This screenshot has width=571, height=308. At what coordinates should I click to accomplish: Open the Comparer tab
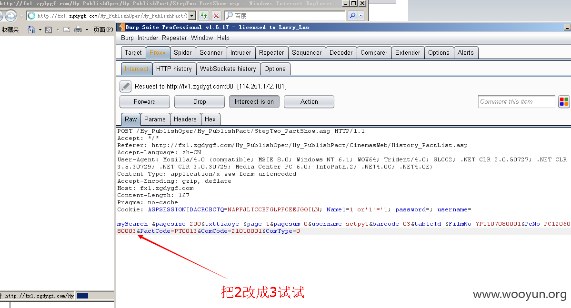pos(374,53)
